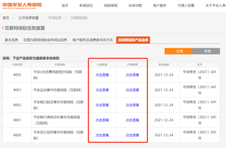Select 平安畅行航空意外伤害保险 product name
The image size is (226, 148).
pyautogui.click(x=58, y=105)
